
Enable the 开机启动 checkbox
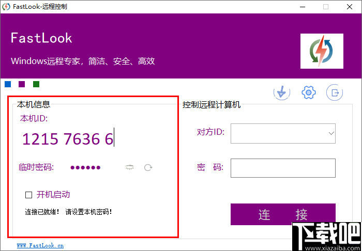pos(28,195)
